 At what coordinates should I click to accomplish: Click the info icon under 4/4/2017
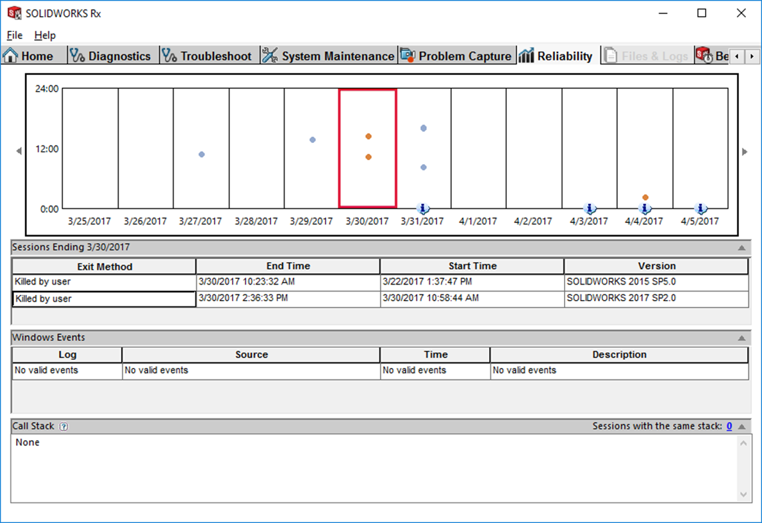[645, 208]
